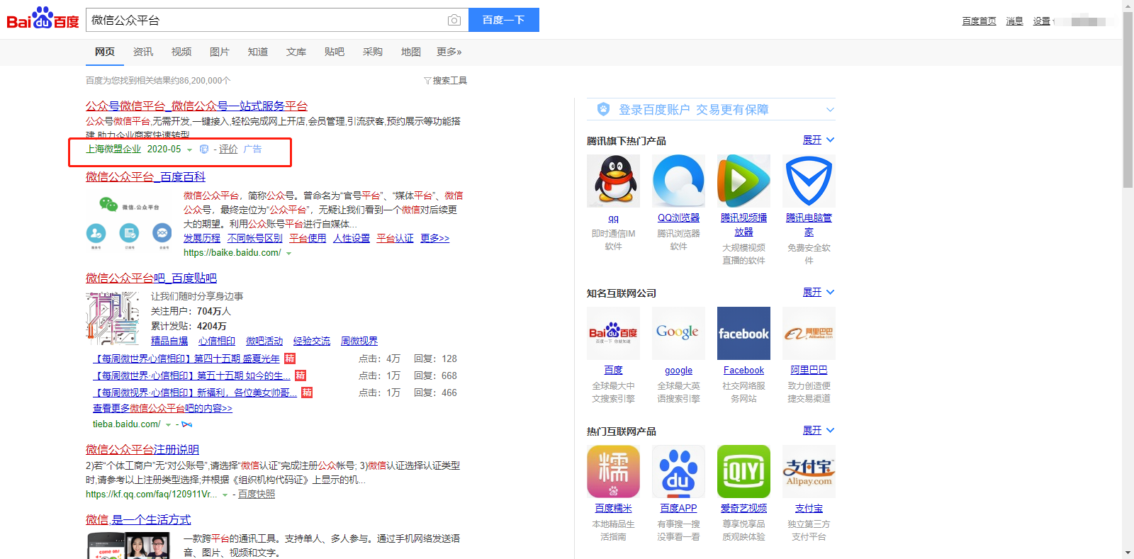Open 微信公众平台_百度百科 result
This screenshot has width=1134, height=559.
(145, 176)
